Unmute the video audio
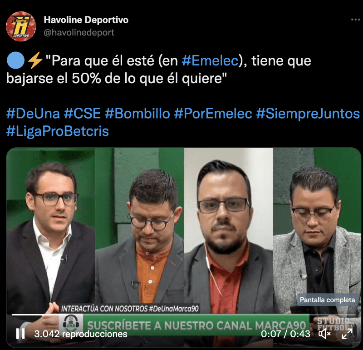Viewport: 363px width, 350px height. 324,334
